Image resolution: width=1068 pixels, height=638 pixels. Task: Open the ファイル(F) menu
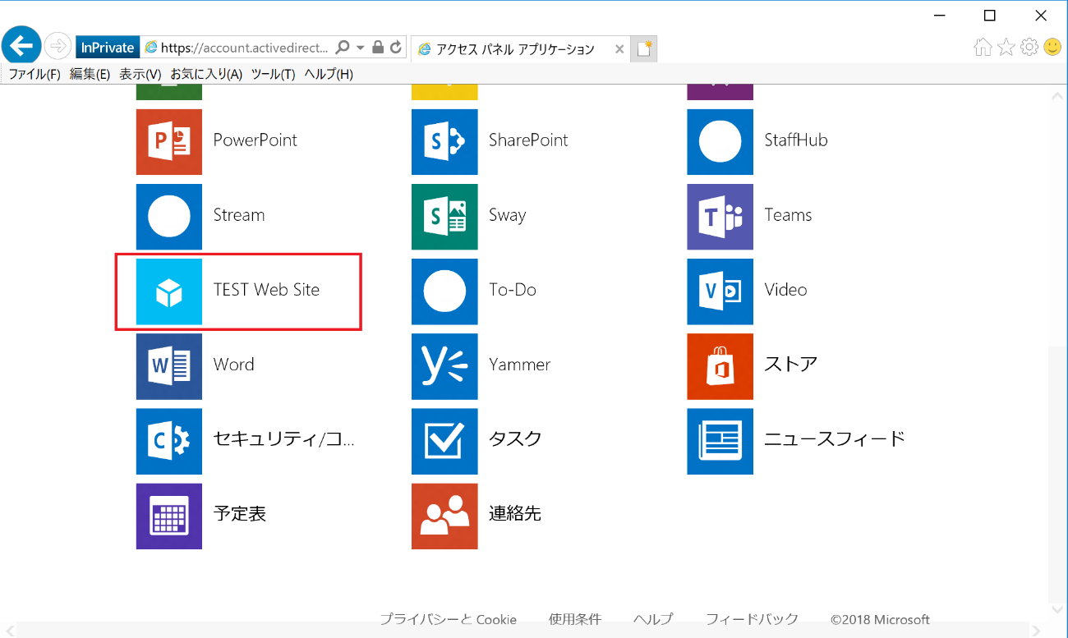pyautogui.click(x=35, y=74)
